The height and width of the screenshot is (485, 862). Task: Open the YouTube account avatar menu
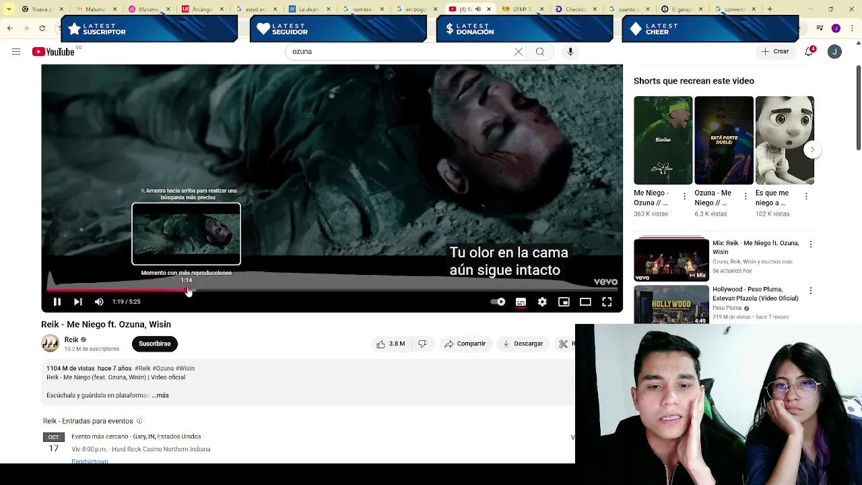834,52
